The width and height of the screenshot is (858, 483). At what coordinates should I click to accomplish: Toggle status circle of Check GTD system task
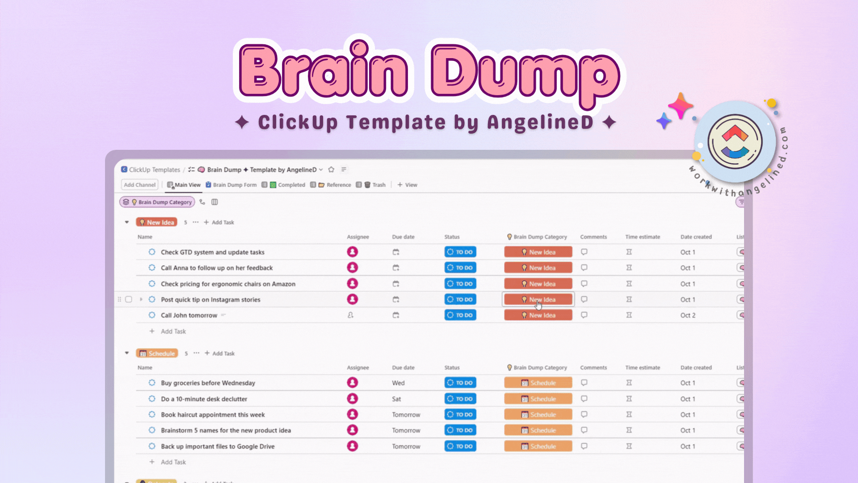pyautogui.click(x=152, y=252)
